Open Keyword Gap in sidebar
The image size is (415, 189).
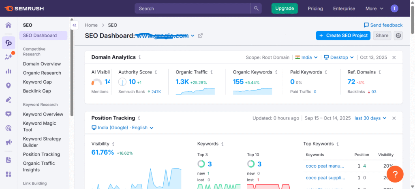pos(37,82)
